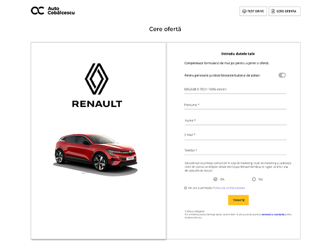
Task: Open the CERE OFERTA header button
Action: [x=284, y=11]
